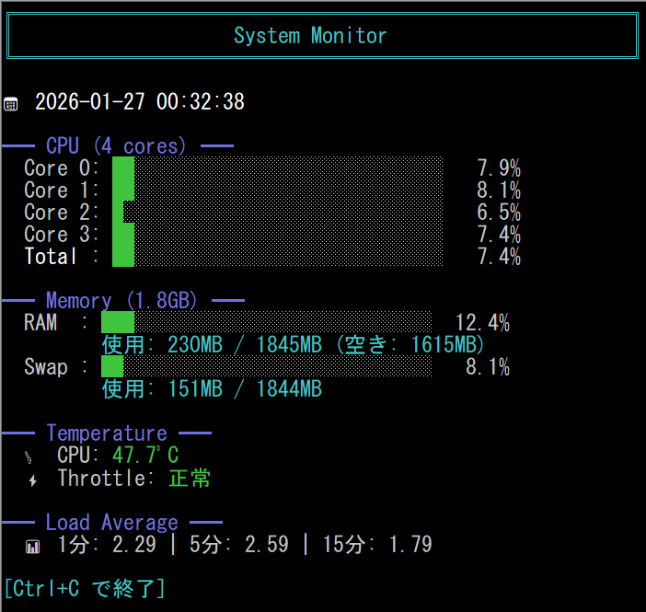Select the Swap usage bar
646x612 pixels.
267,366
